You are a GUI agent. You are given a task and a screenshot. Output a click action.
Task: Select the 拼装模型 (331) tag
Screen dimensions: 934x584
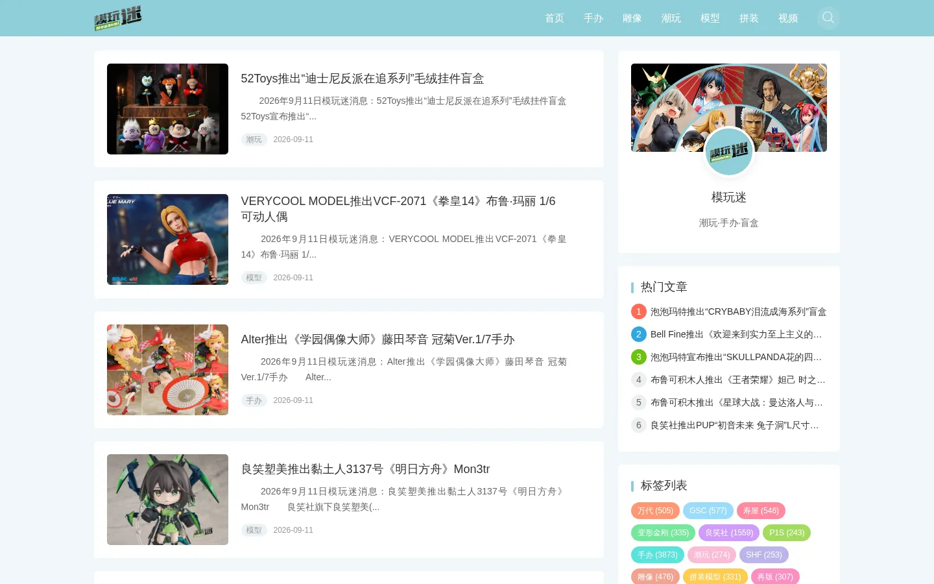[715, 577]
